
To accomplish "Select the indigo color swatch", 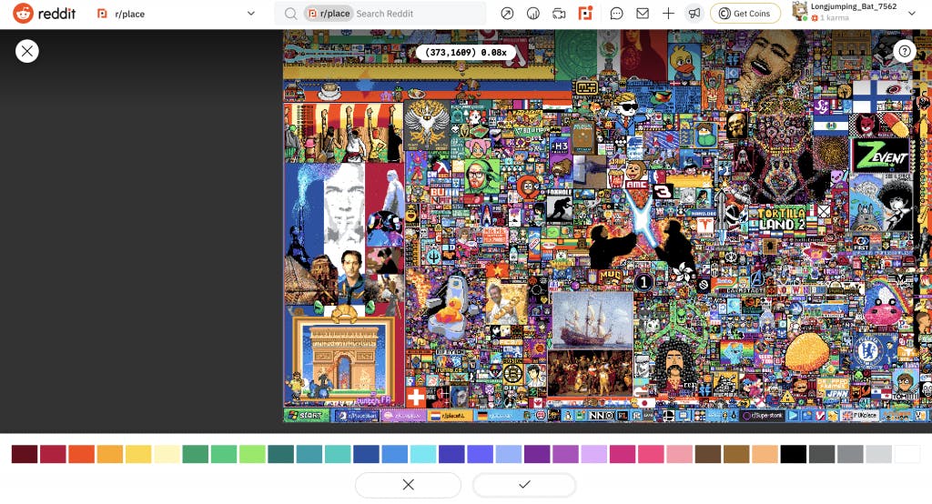I will pos(451,454).
